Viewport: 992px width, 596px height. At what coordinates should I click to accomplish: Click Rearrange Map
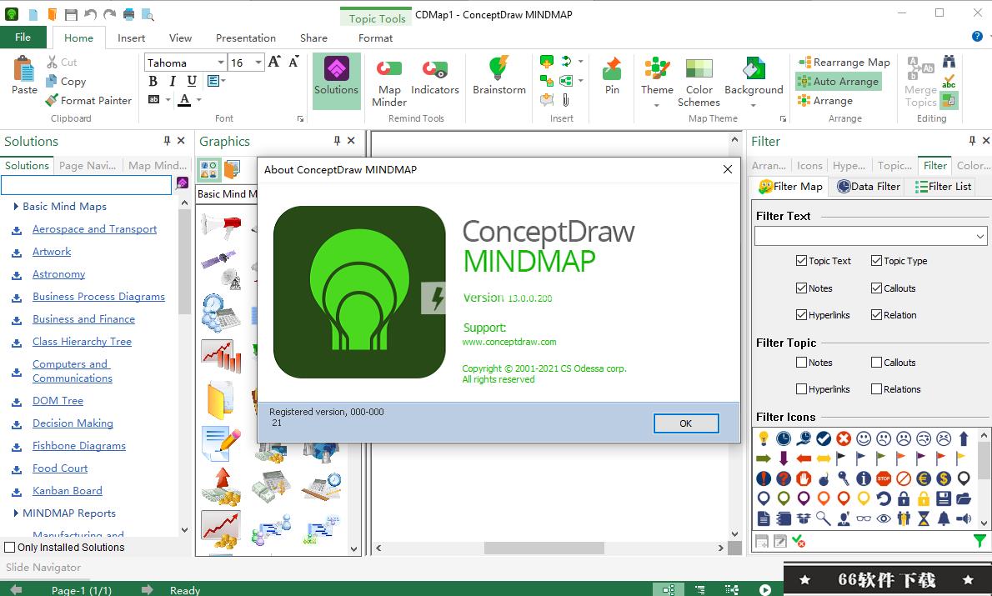(844, 62)
